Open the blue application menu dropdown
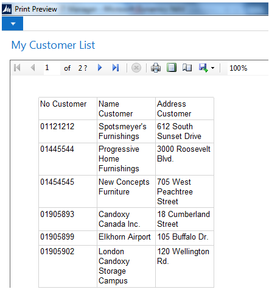The image size is (269, 292). click(13, 24)
